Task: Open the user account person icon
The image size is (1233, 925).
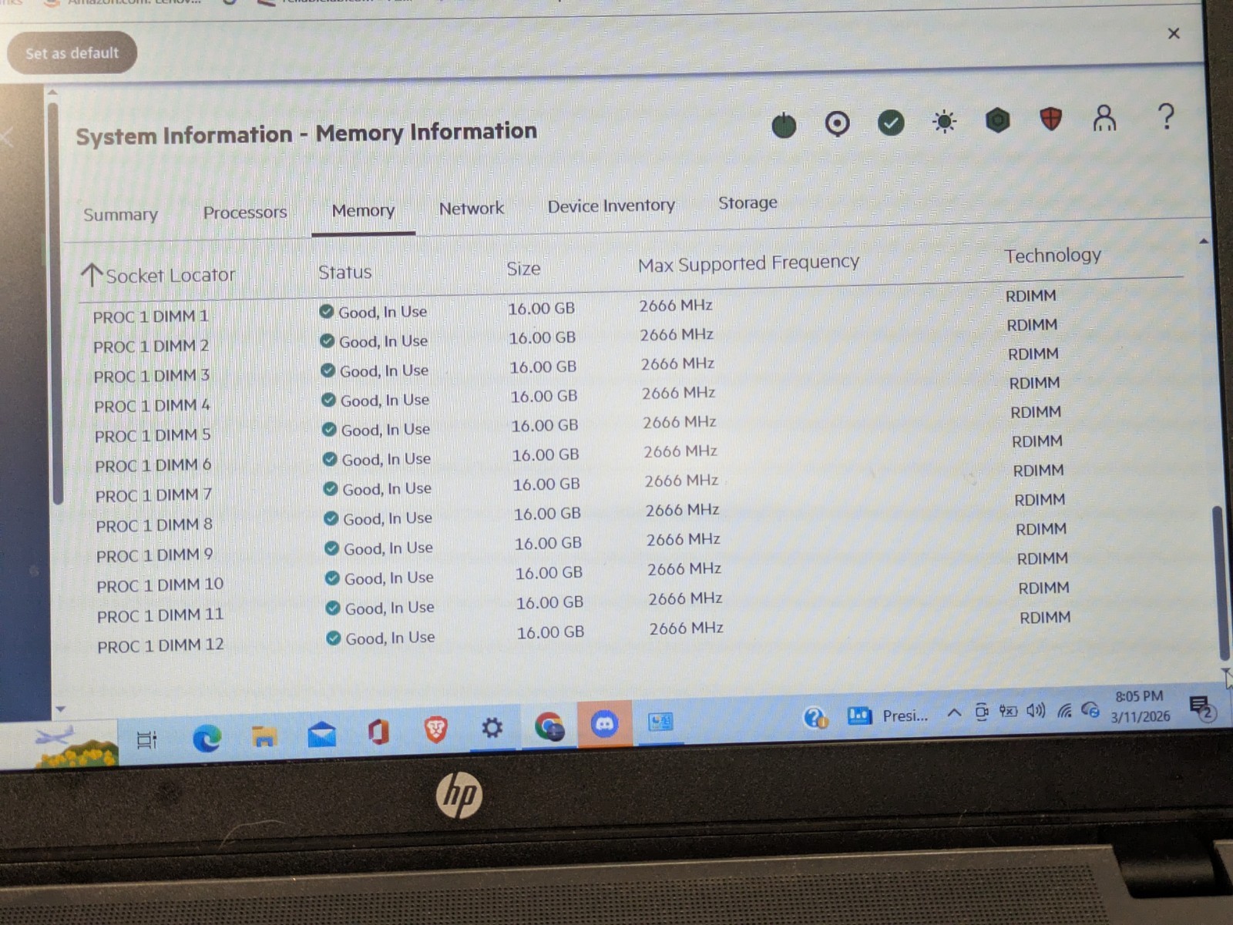Action: coord(1104,118)
